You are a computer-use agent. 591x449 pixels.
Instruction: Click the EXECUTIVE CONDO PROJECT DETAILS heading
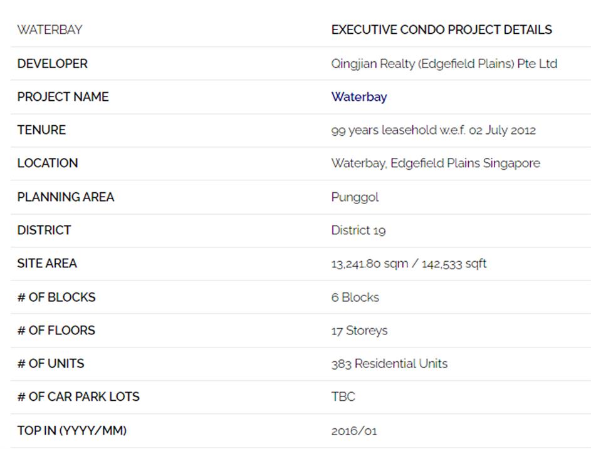click(x=441, y=30)
